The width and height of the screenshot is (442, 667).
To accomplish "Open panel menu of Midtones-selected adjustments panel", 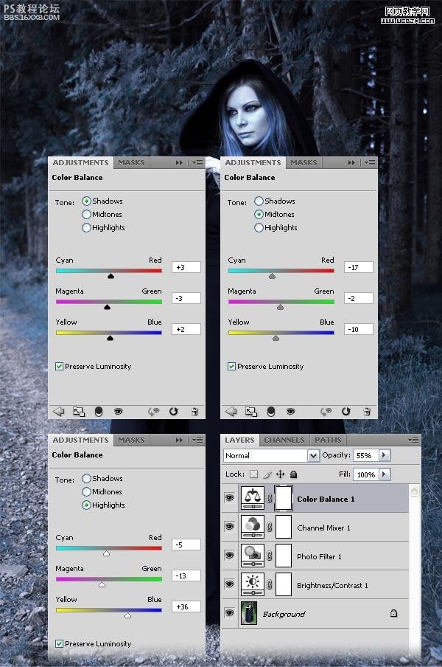I will (370, 162).
